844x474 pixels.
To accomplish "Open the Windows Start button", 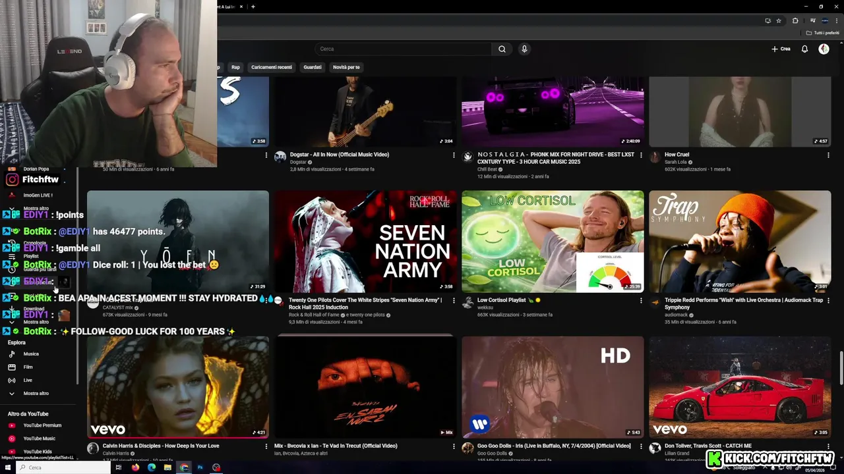I will click(7, 467).
